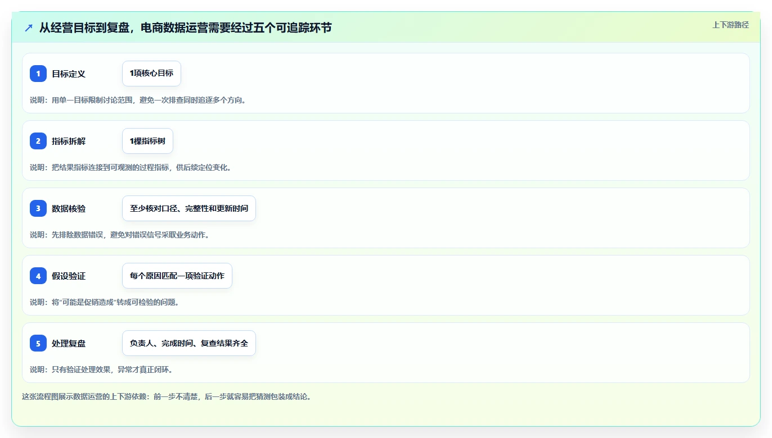Select the 1项核心目标 chip

point(151,74)
